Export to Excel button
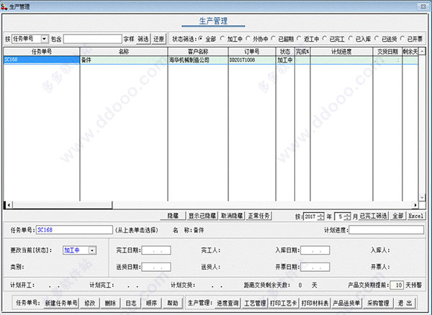Screen dimensions: 432x315 [415, 216]
